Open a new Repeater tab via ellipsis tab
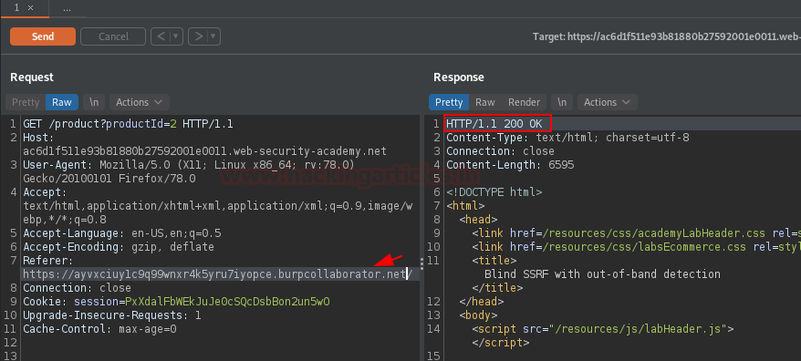 [67, 9]
